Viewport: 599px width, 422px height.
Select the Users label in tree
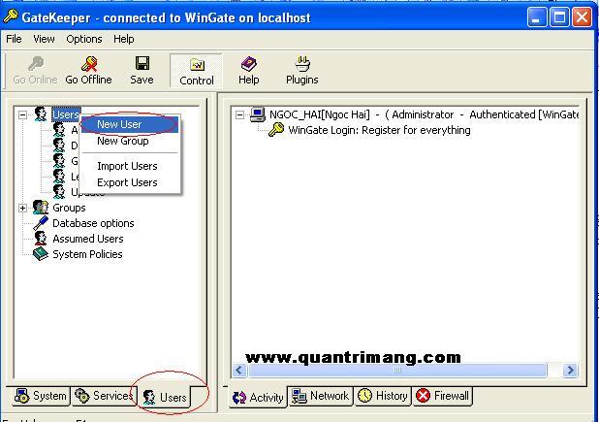click(66, 114)
